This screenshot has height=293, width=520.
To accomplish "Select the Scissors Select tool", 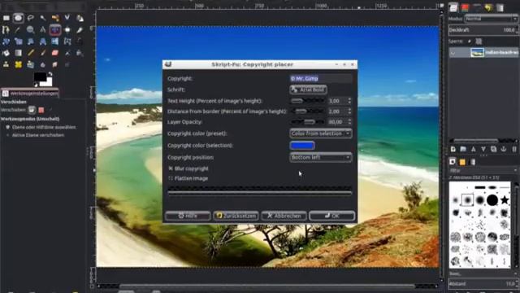I will [x=67, y=18].
